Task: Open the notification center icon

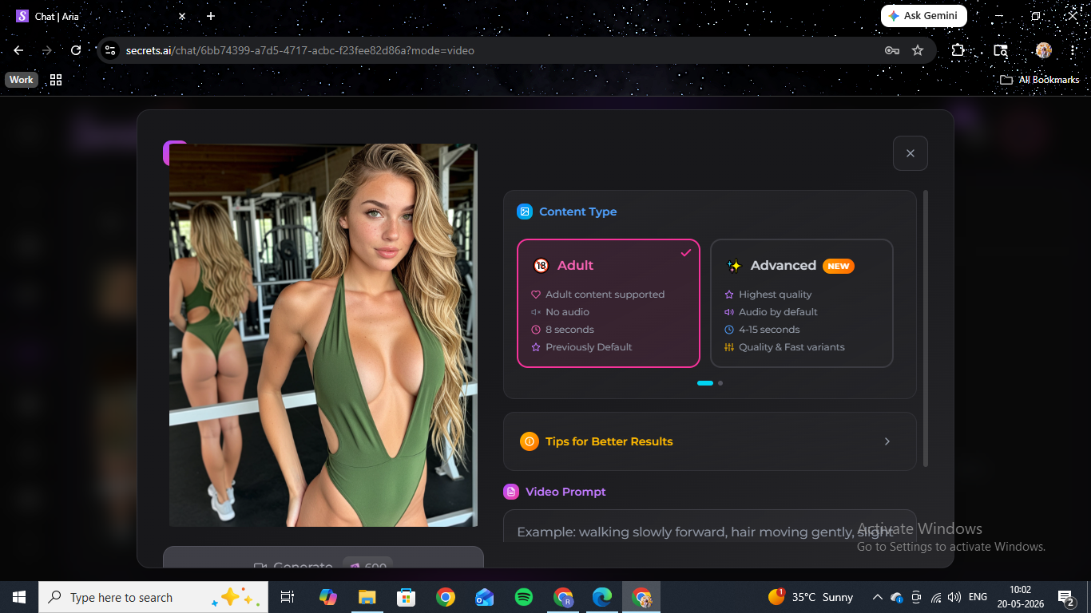Action: [1065, 597]
